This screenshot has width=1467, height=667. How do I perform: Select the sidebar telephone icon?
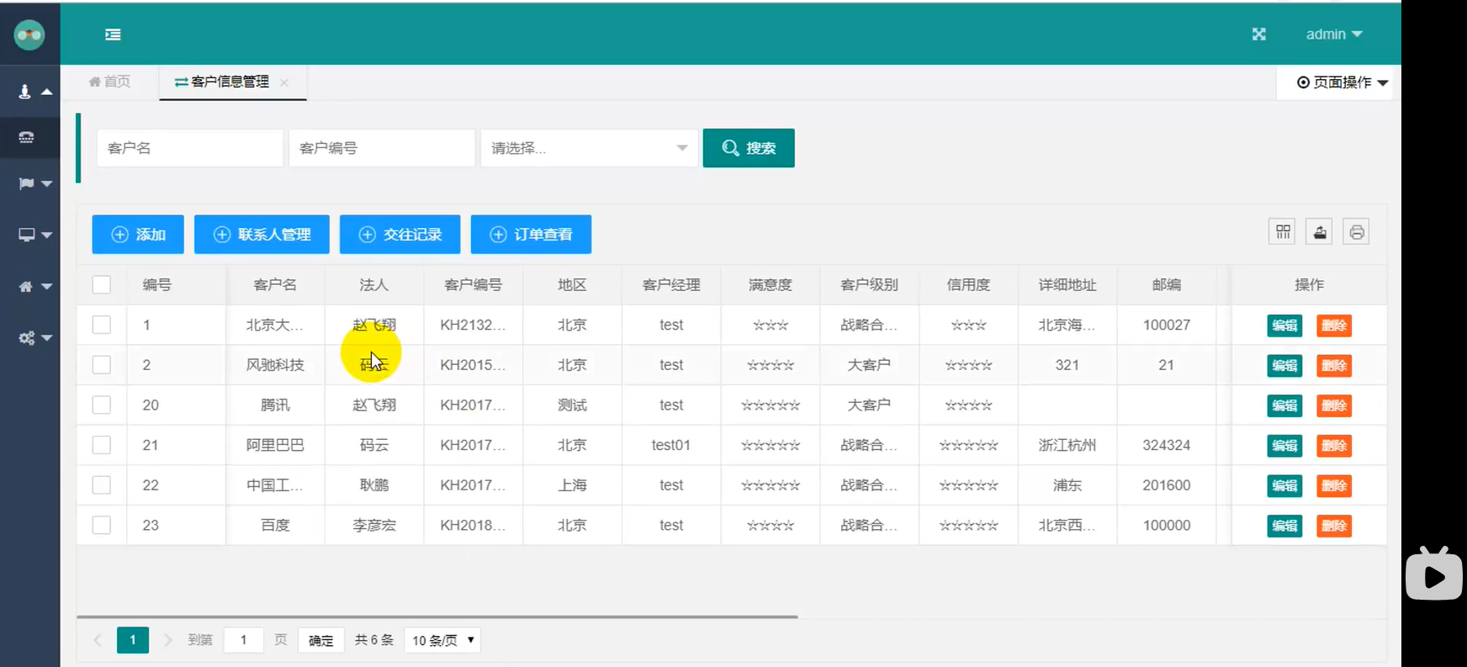click(27, 137)
